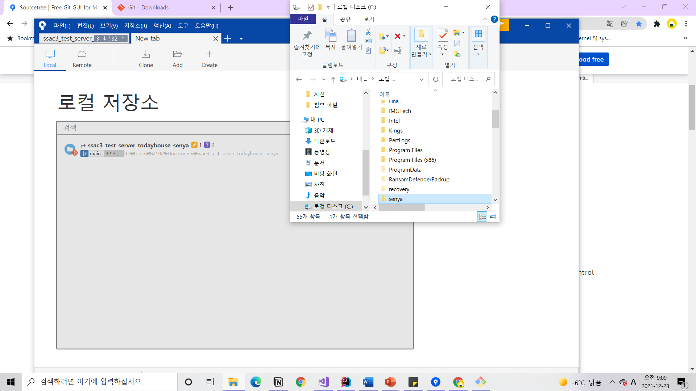The height and width of the screenshot is (391, 696).
Task: Expand the address bar history dropdown
Action: click(421, 79)
